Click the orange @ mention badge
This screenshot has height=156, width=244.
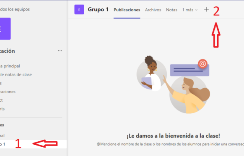click(x=202, y=64)
